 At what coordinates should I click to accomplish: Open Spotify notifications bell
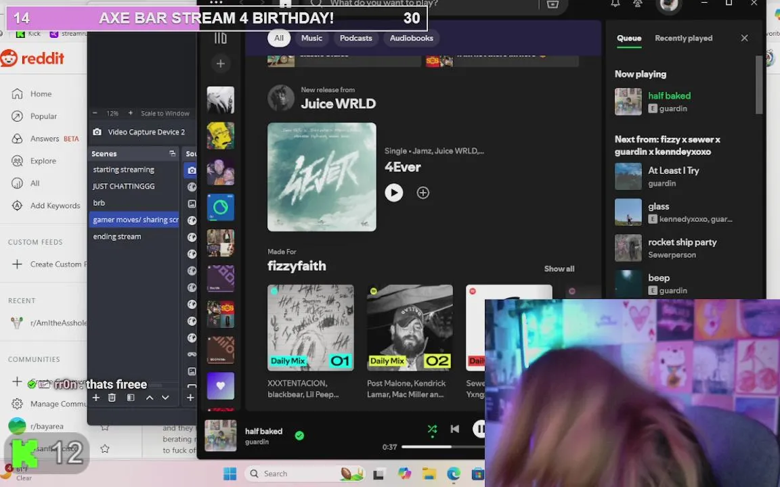[615, 3]
